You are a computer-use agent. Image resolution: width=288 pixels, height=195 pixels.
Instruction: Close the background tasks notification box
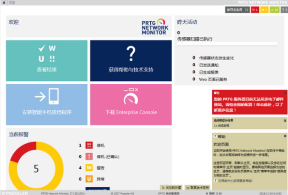click(x=285, y=120)
